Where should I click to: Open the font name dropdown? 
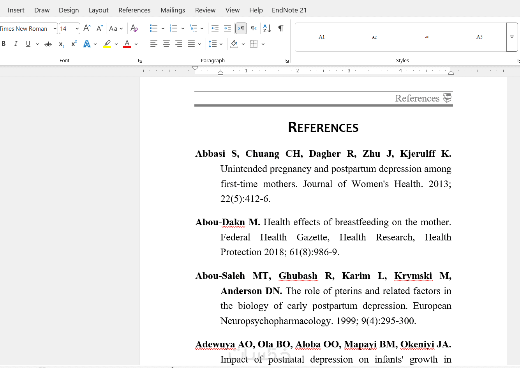click(x=55, y=28)
